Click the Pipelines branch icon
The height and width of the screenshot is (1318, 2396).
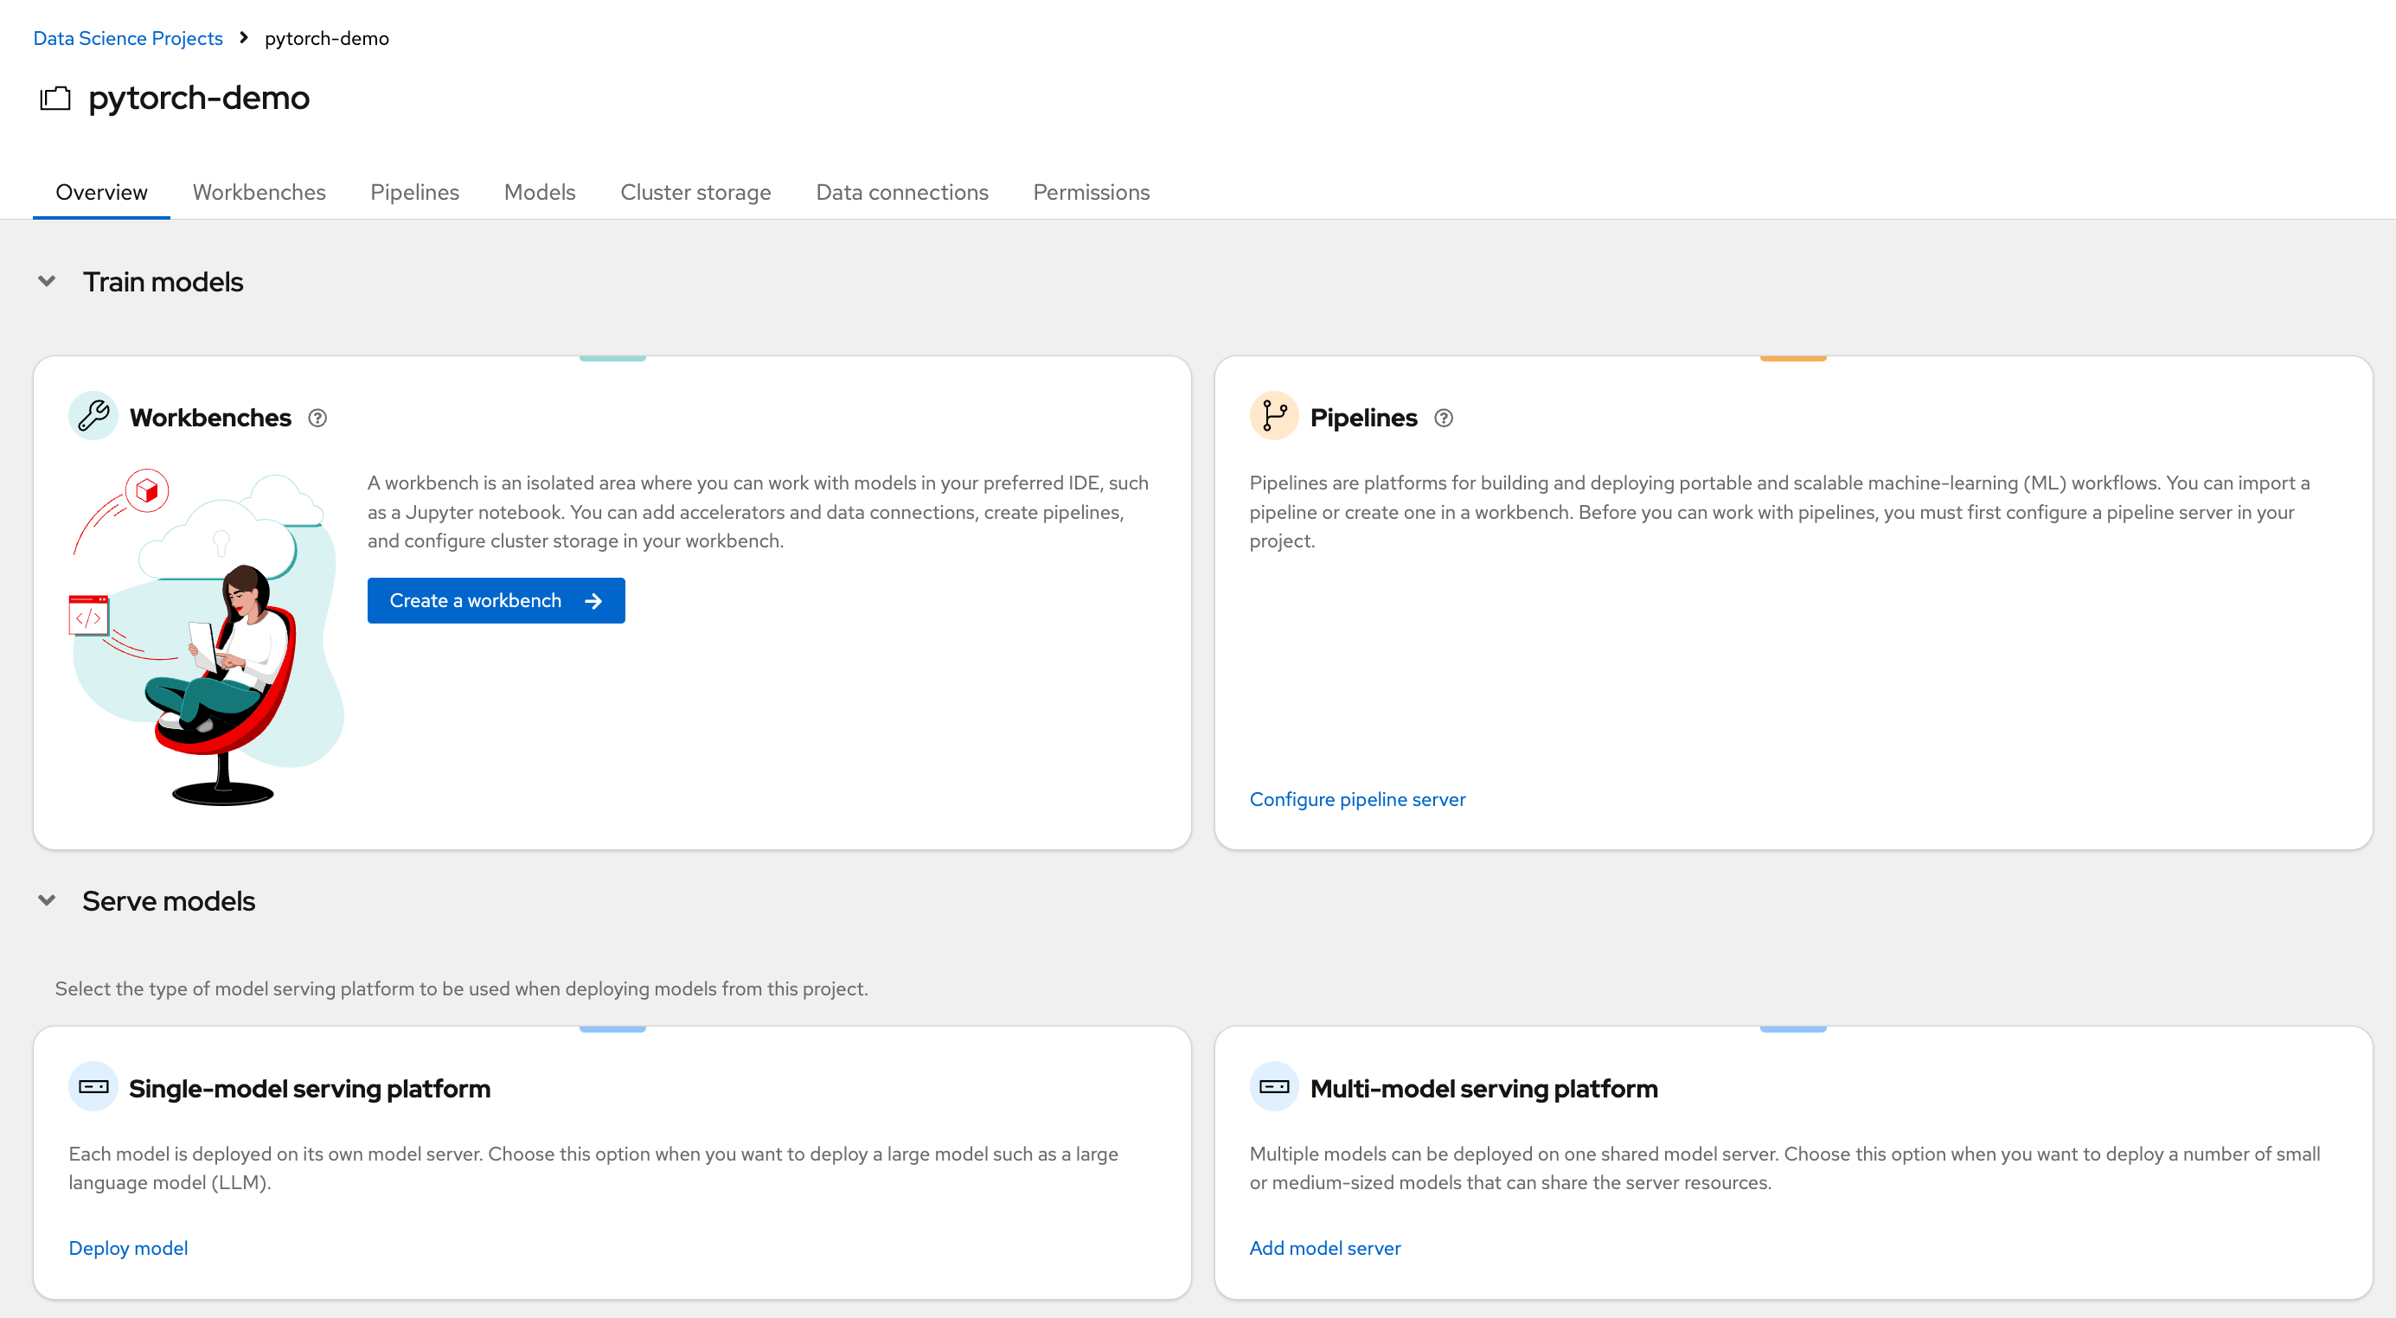1273,416
